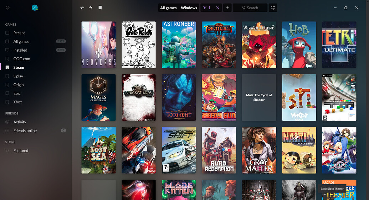Image resolution: width=369 pixels, height=200 pixels.
Task: Open the Planescape Torment cover
Action: click(x=179, y=98)
